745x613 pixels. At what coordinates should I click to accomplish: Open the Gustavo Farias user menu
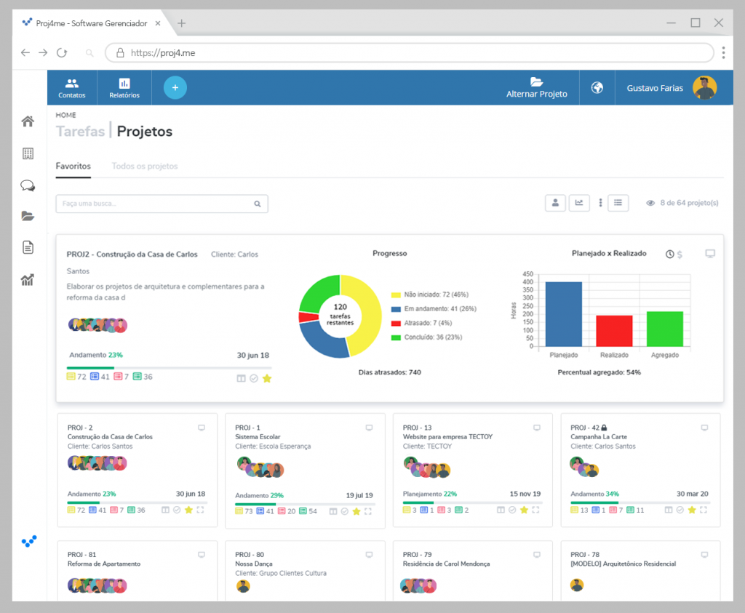coord(671,88)
